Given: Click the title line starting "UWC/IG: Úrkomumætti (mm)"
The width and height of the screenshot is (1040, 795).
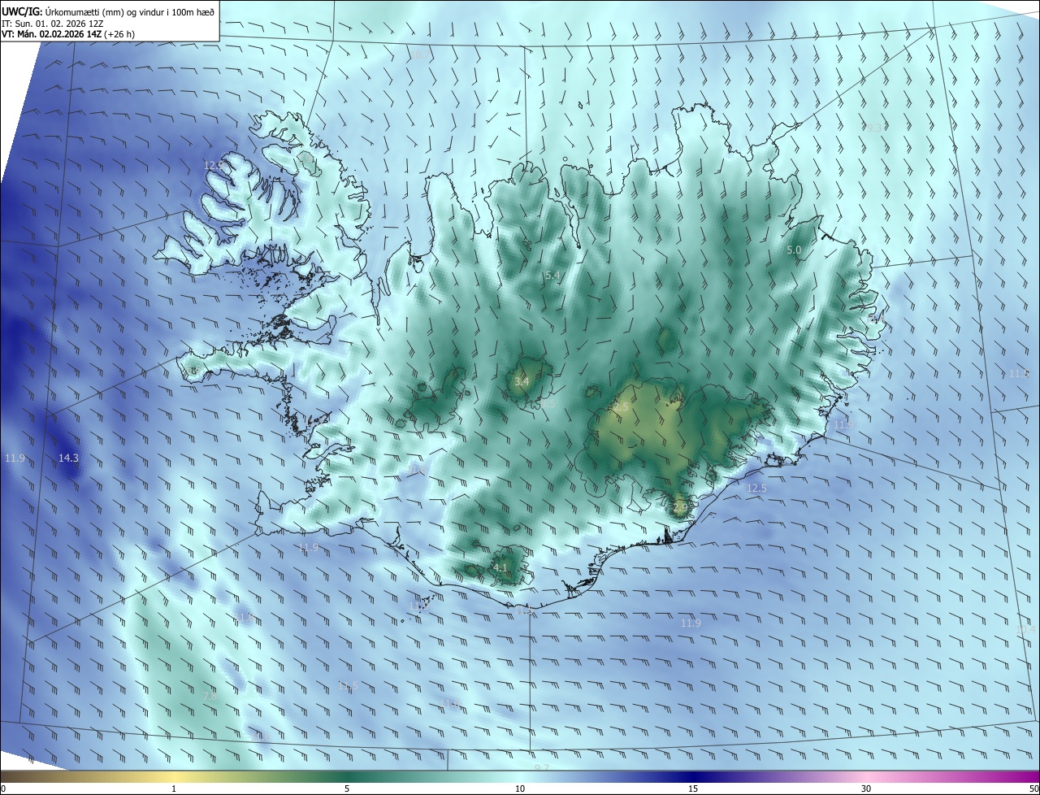Looking at the screenshot, I should point(108,11).
